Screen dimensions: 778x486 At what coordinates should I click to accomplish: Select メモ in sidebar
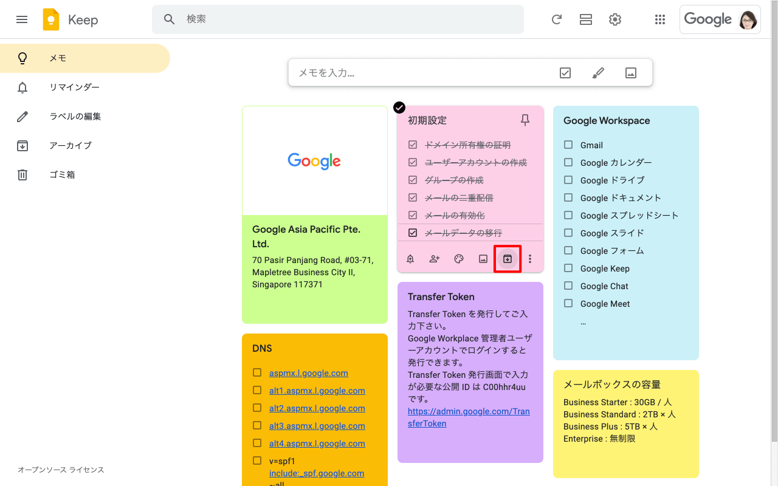pyautogui.click(x=85, y=58)
